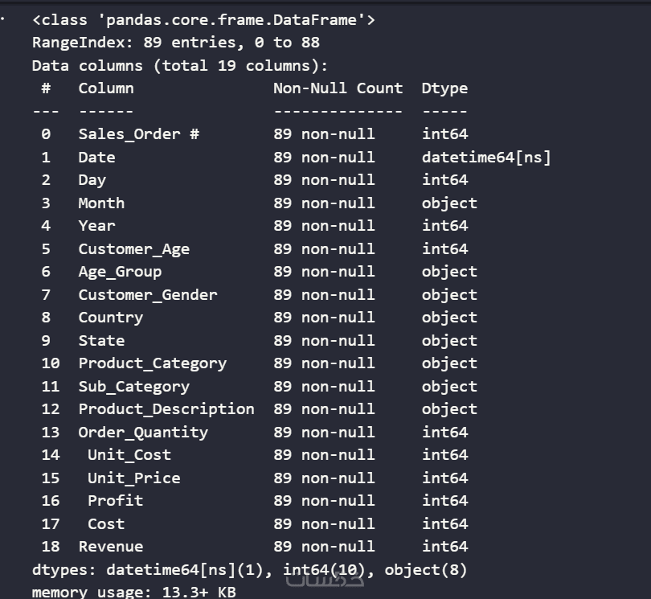Click the 'Customer_Gender' column name
651x599 pixels.
tap(148, 294)
